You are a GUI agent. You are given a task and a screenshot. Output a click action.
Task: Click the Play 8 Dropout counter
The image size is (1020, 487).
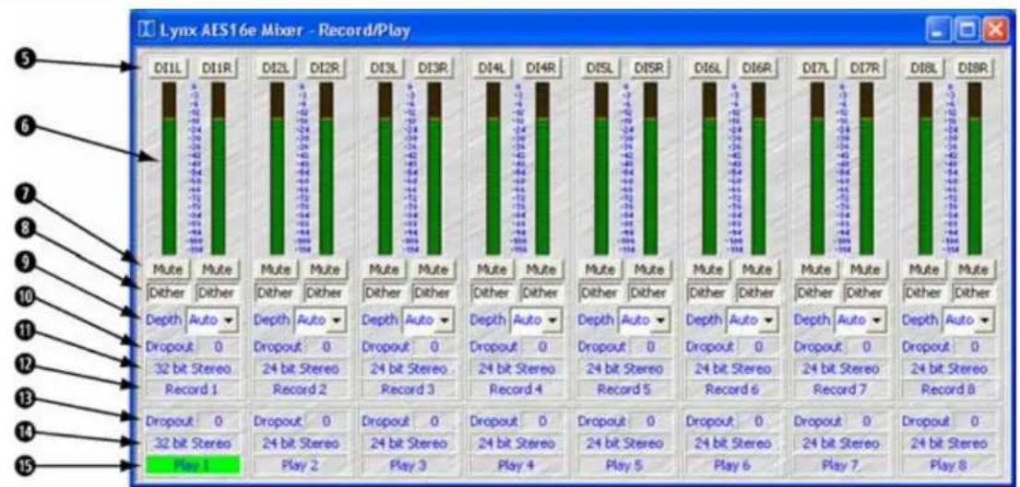975,421
